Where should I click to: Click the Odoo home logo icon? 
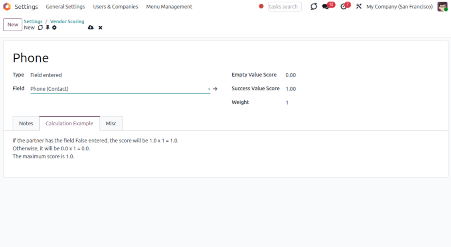tap(7, 7)
